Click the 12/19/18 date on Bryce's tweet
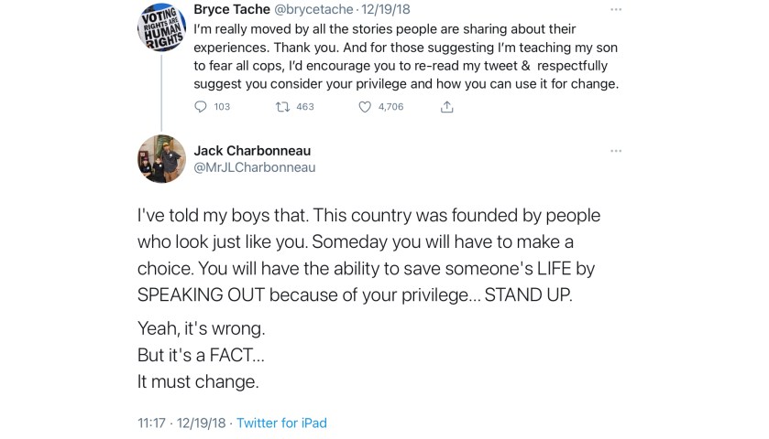The width and height of the screenshot is (769, 439). click(x=389, y=9)
